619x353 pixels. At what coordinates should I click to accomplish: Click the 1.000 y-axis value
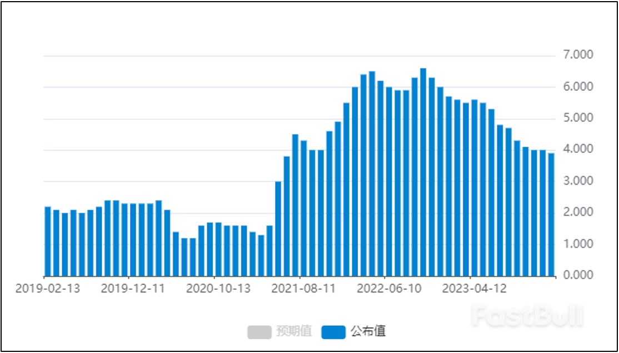click(578, 244)
